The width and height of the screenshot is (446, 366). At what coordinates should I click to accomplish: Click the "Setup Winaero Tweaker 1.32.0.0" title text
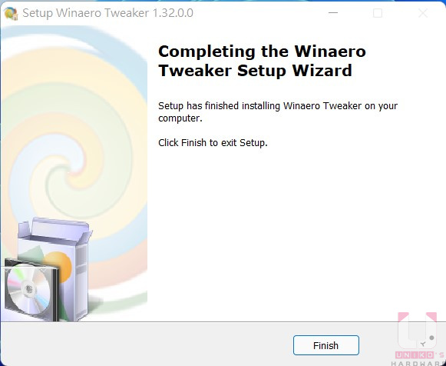(107, 13)
